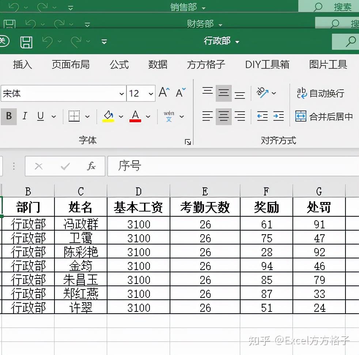The image size is (359, 355).
Task: Toggle 自动换行 wrap text
Action: (321, 93)
